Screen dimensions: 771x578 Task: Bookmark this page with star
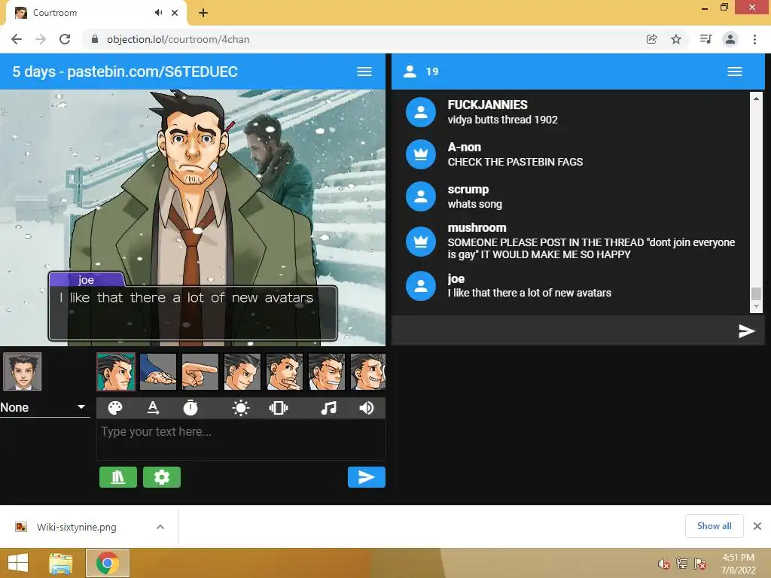676,39
